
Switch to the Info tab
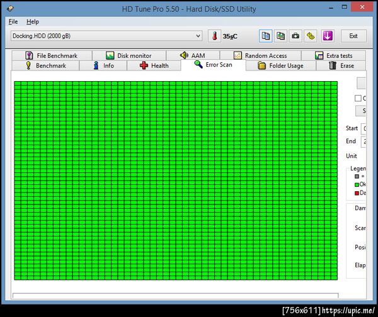coord(103,65)
